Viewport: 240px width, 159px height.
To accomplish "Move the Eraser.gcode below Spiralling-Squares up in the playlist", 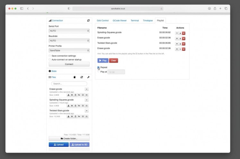I will tap(177, 39).
